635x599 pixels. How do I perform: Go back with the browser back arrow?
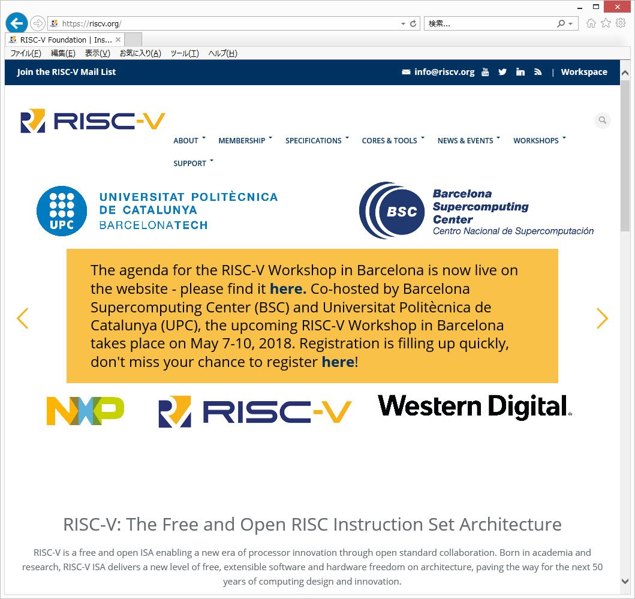(x=17, y=23)
